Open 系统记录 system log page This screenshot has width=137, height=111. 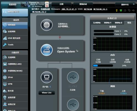tap(15, 104)
